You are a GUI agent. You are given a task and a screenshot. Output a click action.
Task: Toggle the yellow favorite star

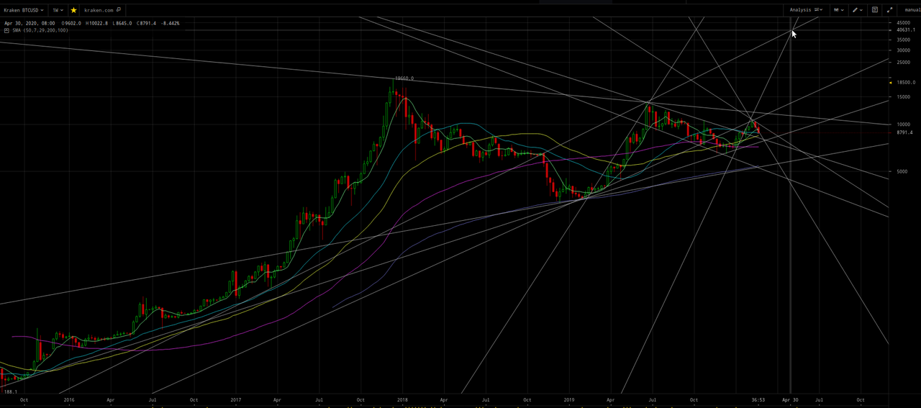pyautogui.click(x=73, y=10)
